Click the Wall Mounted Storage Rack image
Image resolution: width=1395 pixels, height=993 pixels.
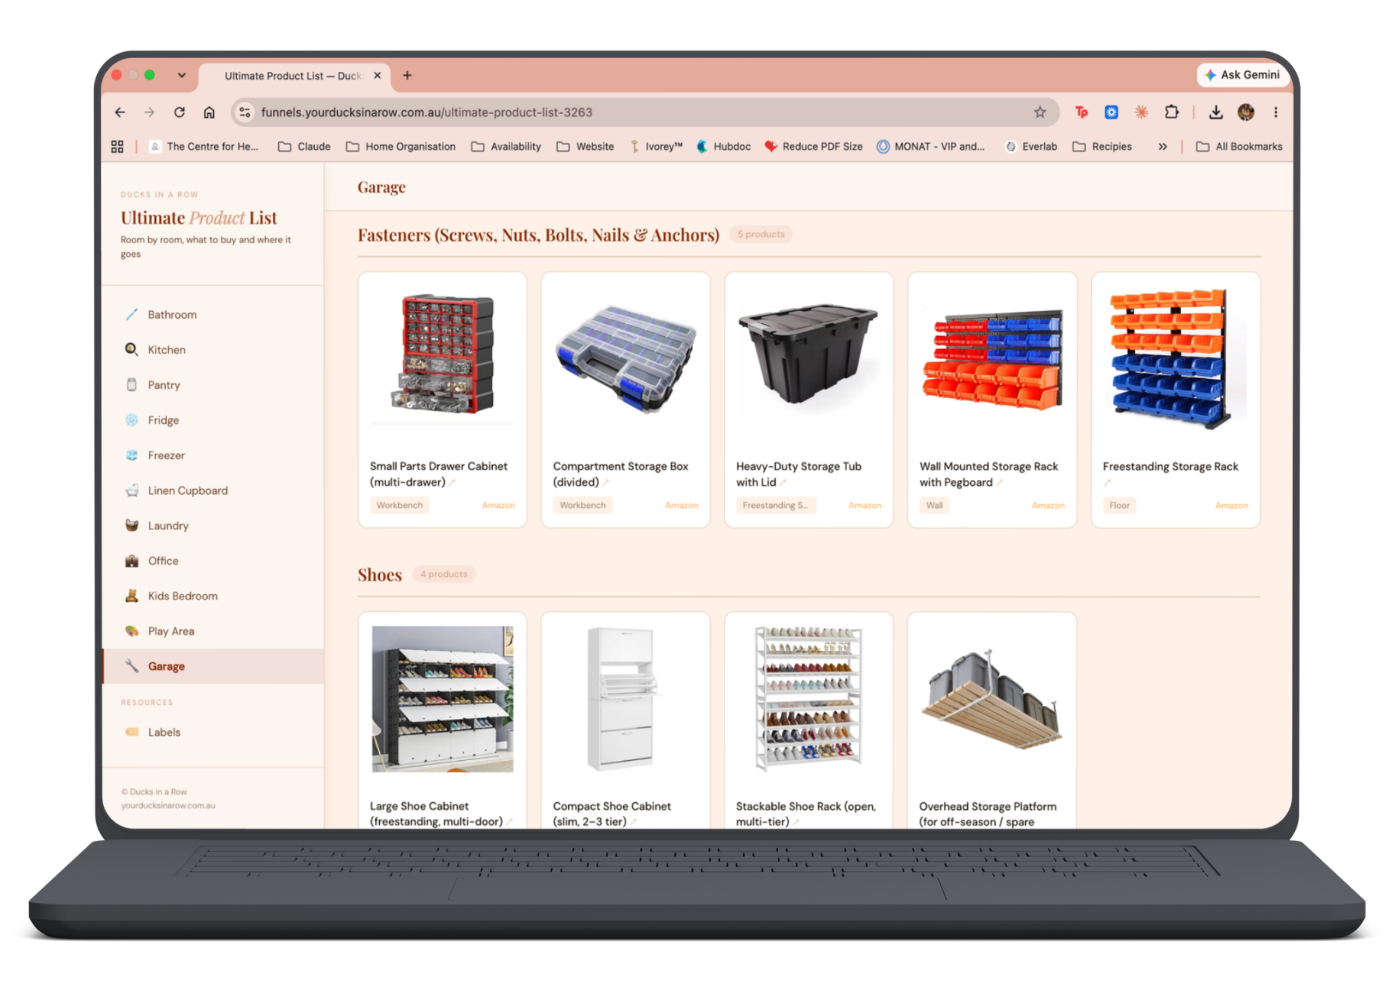click(992, 359)
